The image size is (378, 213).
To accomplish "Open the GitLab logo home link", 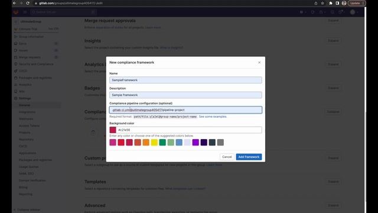I will pos(16,12).
